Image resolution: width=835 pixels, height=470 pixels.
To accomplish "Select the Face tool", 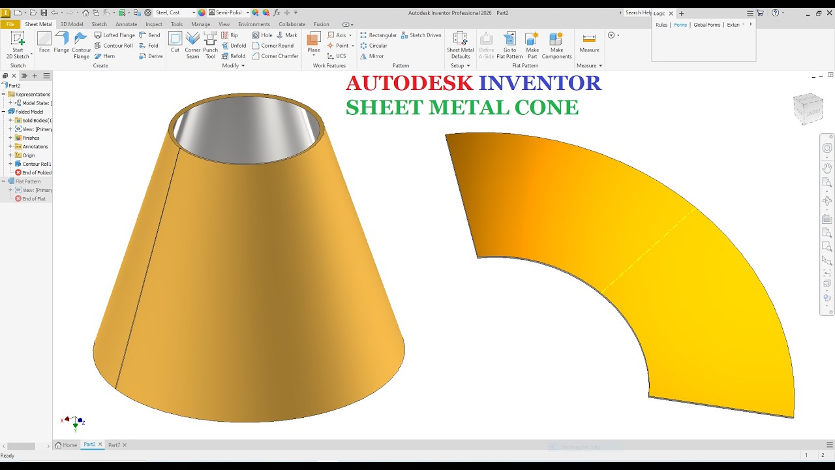I will [44, 42].
